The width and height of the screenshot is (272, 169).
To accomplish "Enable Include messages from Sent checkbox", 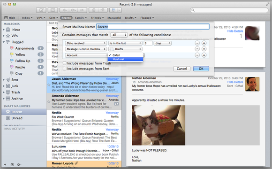I will tap(65, 69).
